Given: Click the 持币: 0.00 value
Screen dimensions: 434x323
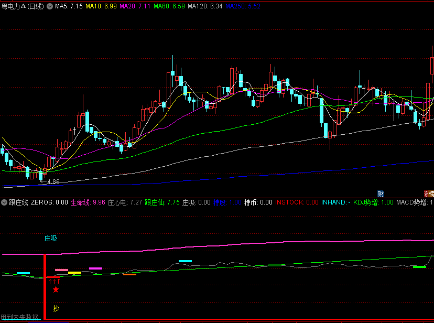Looking at the screenshot, I should click(258, 202).
